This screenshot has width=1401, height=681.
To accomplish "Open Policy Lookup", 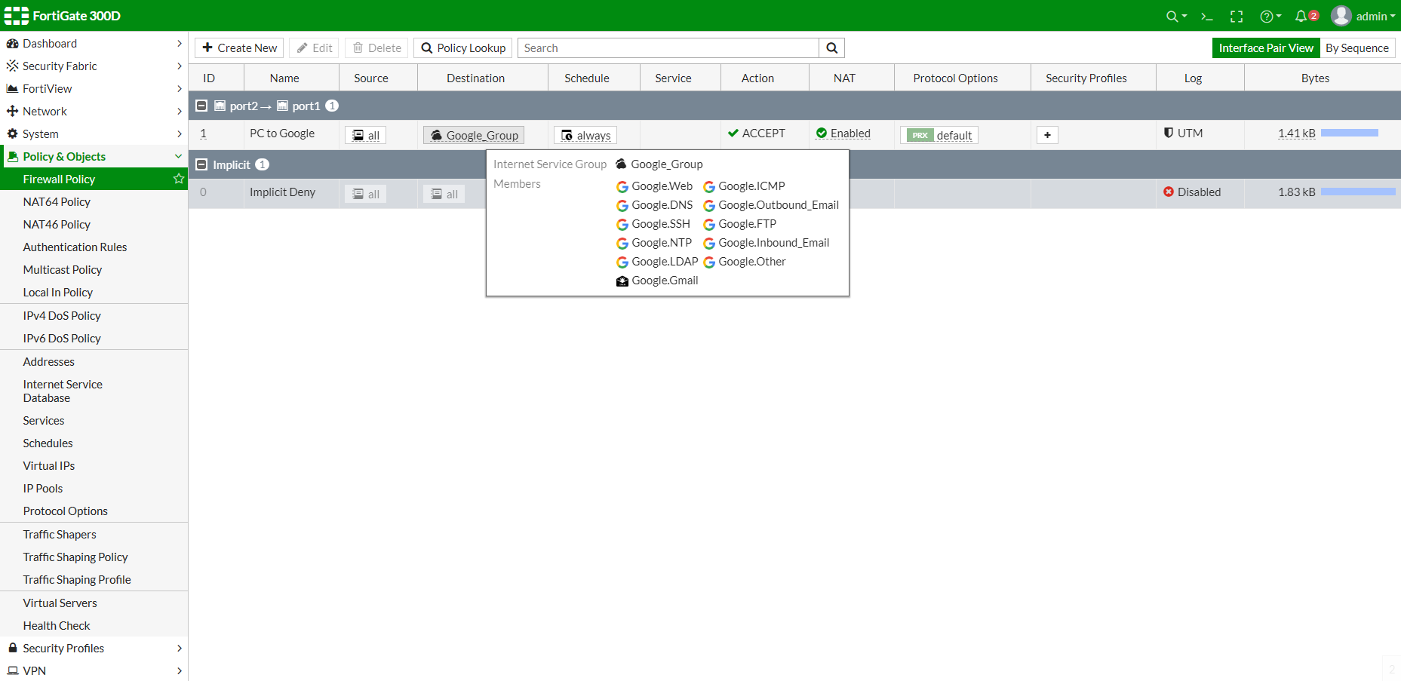I will [463, 48].
